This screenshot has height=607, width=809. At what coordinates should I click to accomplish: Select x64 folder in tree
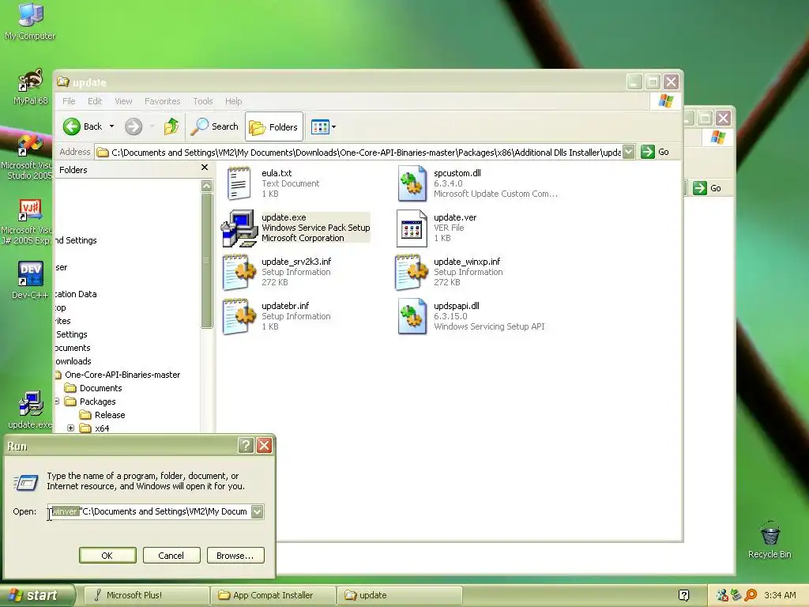102,428
